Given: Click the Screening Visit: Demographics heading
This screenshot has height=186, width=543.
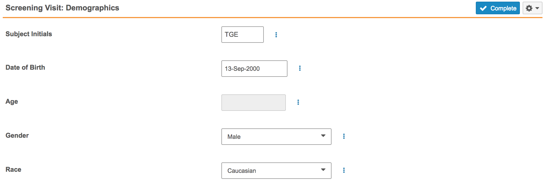Looking at the screenshot, I should point(62,8).
